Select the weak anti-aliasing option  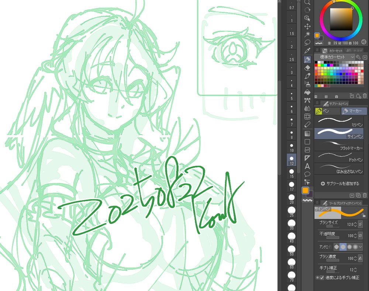343,247
